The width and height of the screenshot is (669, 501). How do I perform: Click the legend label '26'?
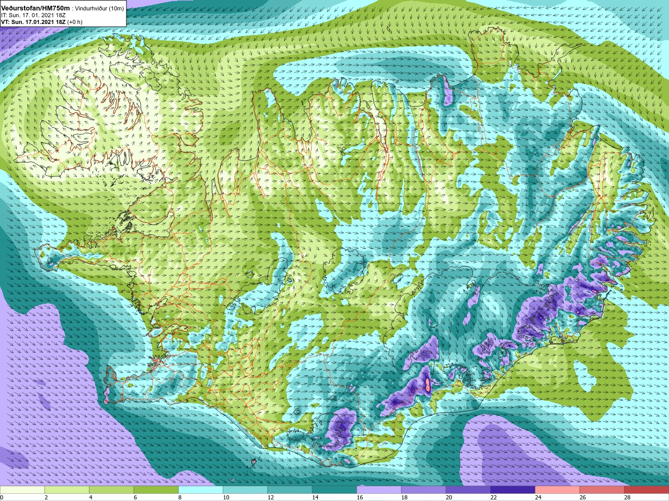click(582, 497)
